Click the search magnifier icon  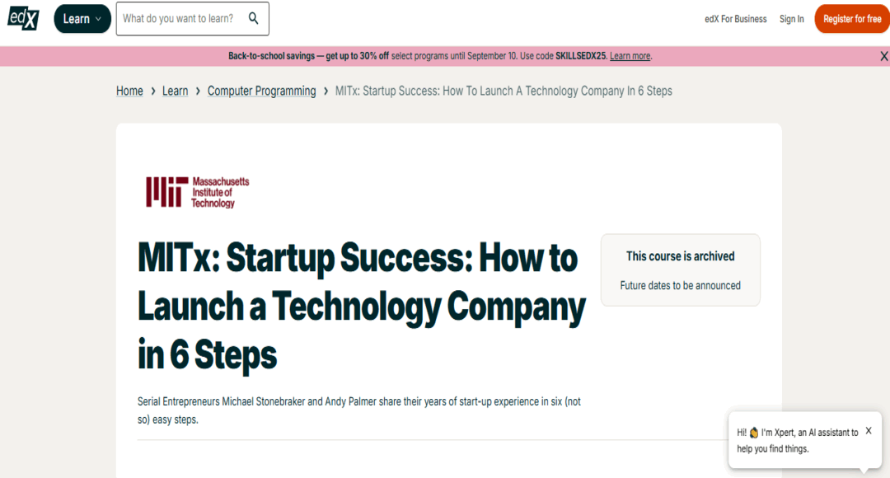tap(253, 18)
